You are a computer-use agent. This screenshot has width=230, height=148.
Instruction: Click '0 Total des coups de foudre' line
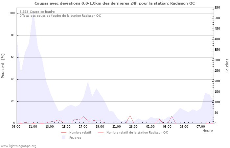60,16
